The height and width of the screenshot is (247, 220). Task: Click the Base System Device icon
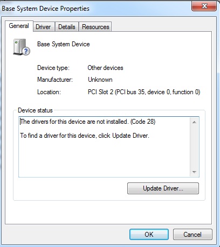(22, 47)
